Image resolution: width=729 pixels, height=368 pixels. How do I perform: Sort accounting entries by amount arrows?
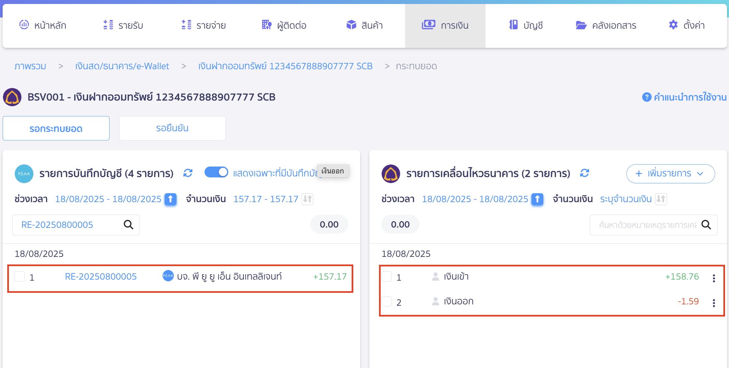click(307, 199)
